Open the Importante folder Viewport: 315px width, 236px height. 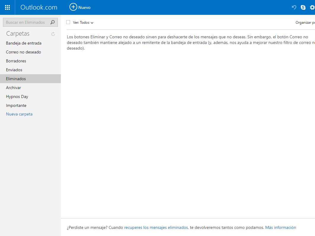[x=16, y=105]
